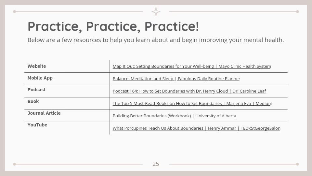Open the Balance: Meditation and Sleep link
The image size is (312, 176).
143,79
